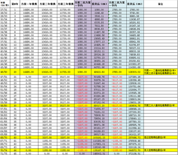The height and width of the screenshot is (155, 178).
Task: Click the value 132094.77
Action: (135, 90)
